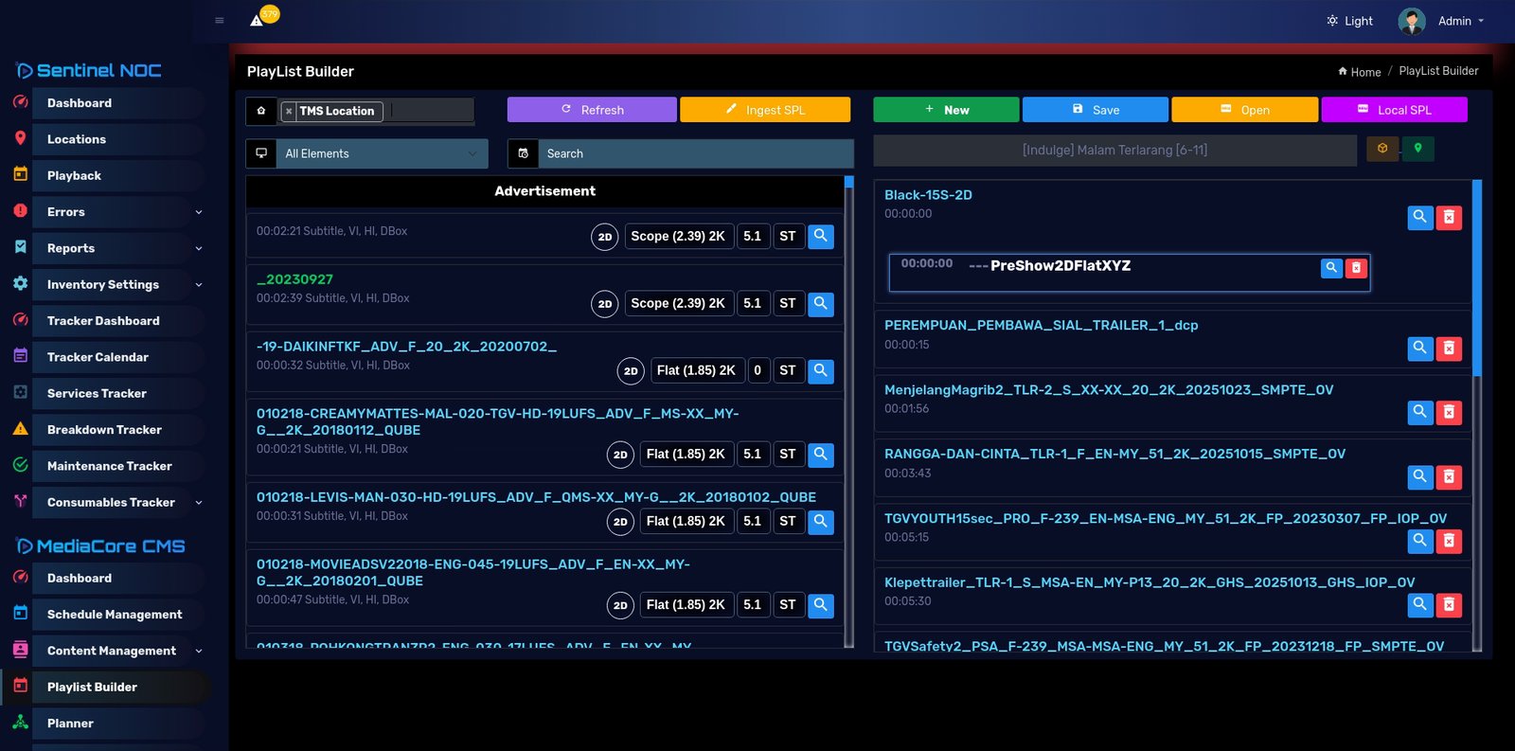Open the All Elements dropdown
The height and width of the screenshot is (751, 1515).
(x=382, y=153)
